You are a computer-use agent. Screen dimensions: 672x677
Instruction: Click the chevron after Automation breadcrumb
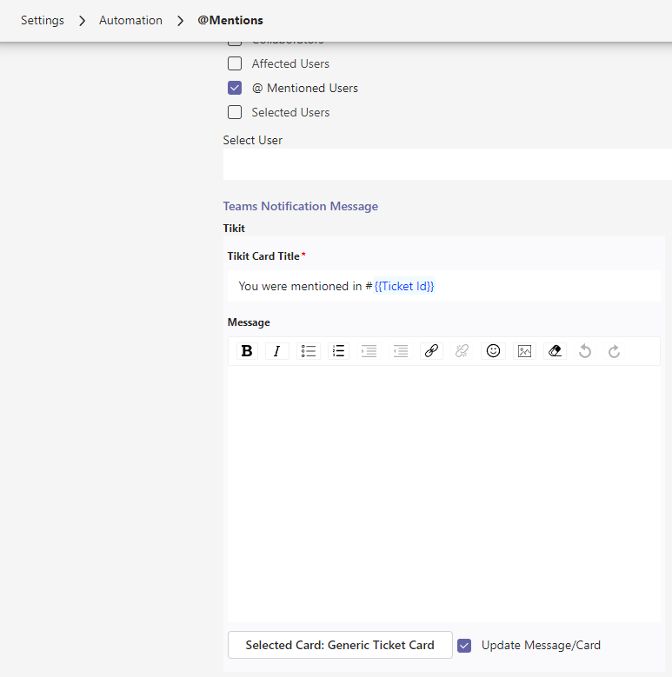click(181, 20)
